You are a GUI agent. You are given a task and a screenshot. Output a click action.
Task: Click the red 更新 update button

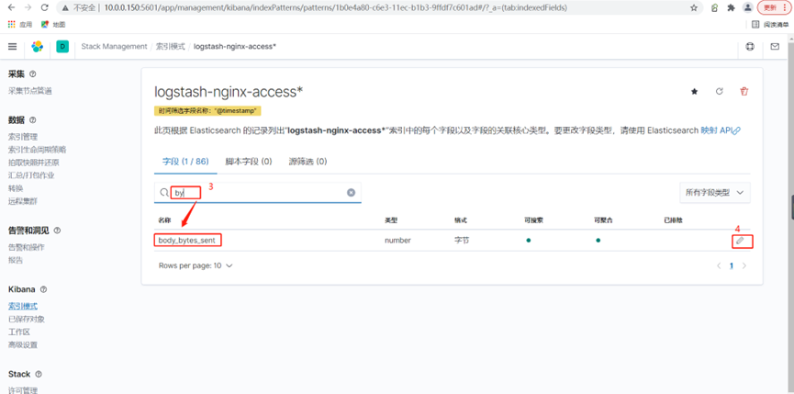773,7
